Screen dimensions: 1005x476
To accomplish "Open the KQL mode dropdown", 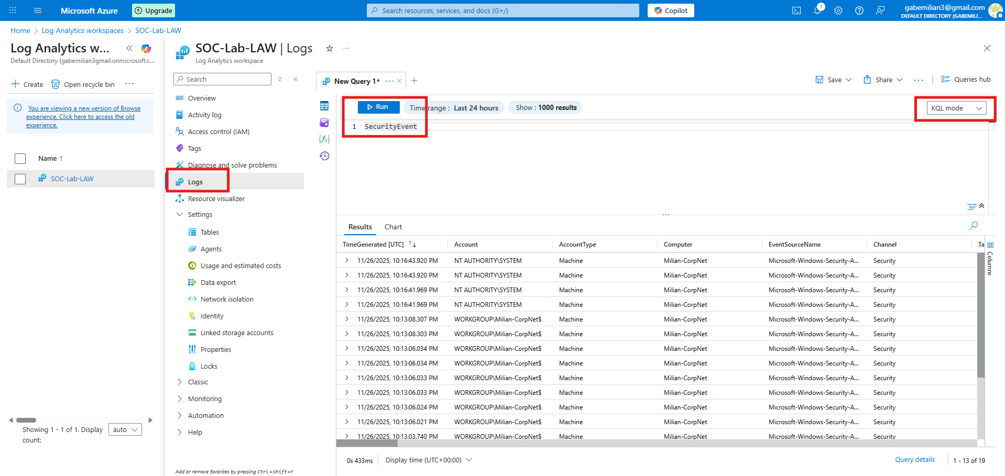I will (956, 108).
